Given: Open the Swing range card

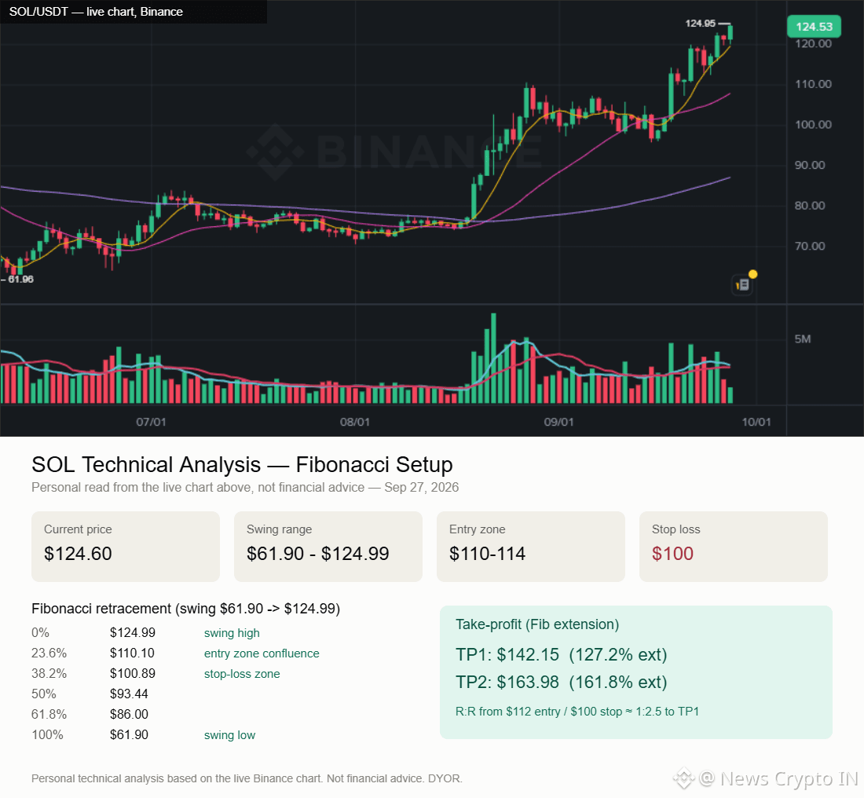Looking at the screenshot, I should (x=328, y=546).
